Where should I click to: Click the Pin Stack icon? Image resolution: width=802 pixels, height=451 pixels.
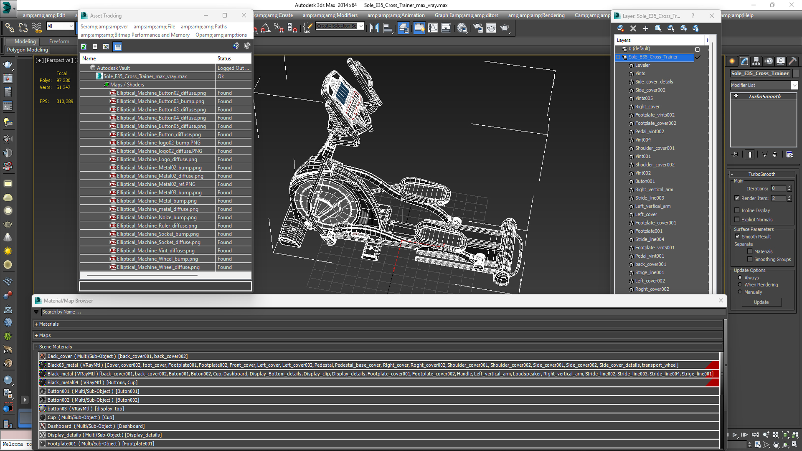(736, 155)
